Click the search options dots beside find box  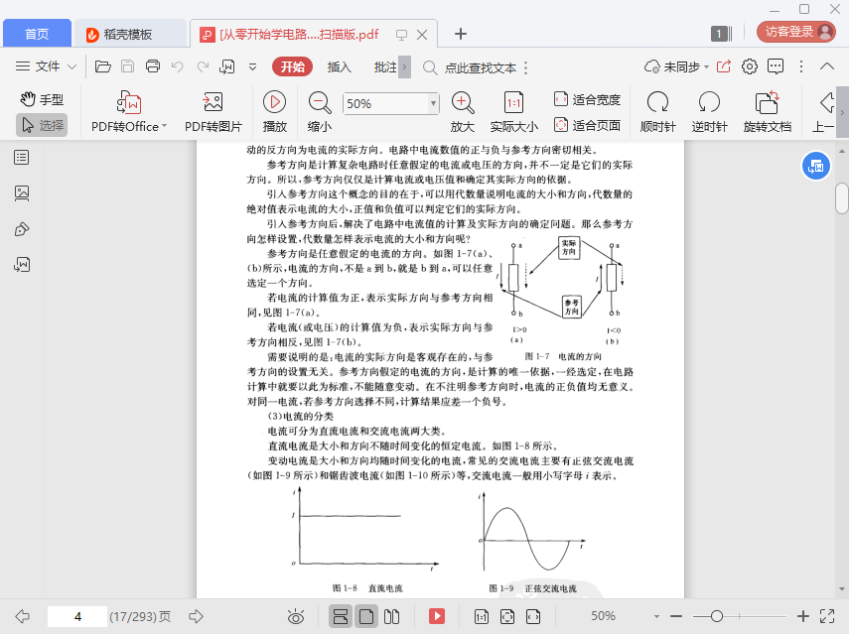tap(525, 67)
